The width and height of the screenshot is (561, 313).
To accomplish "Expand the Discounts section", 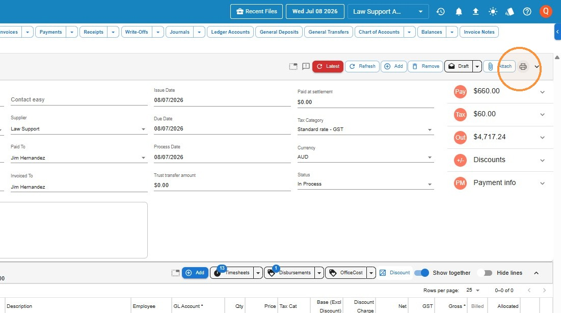I will (x=542, y=161).
